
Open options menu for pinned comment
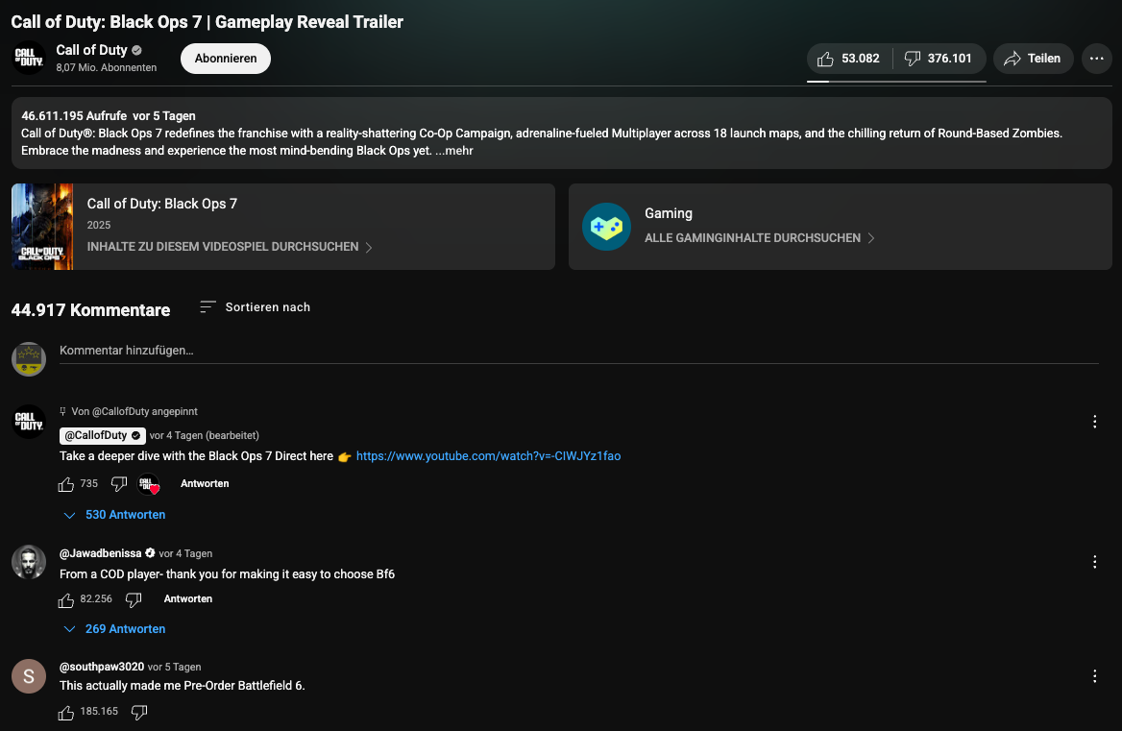[x=1094, y=422]
